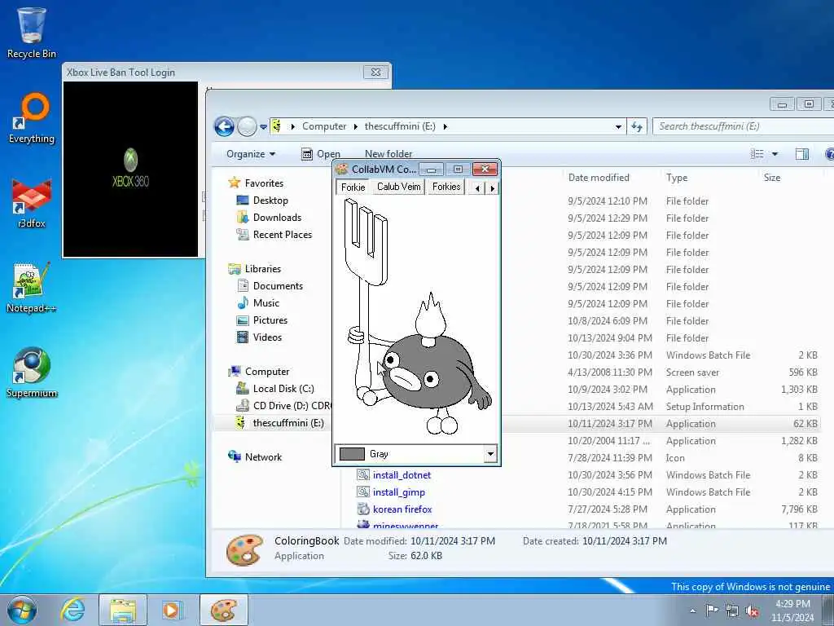Viewport: 834px width, 626px height.
Task: Open Windows Media Player from taskbar
Action: [x=173, y=610]
